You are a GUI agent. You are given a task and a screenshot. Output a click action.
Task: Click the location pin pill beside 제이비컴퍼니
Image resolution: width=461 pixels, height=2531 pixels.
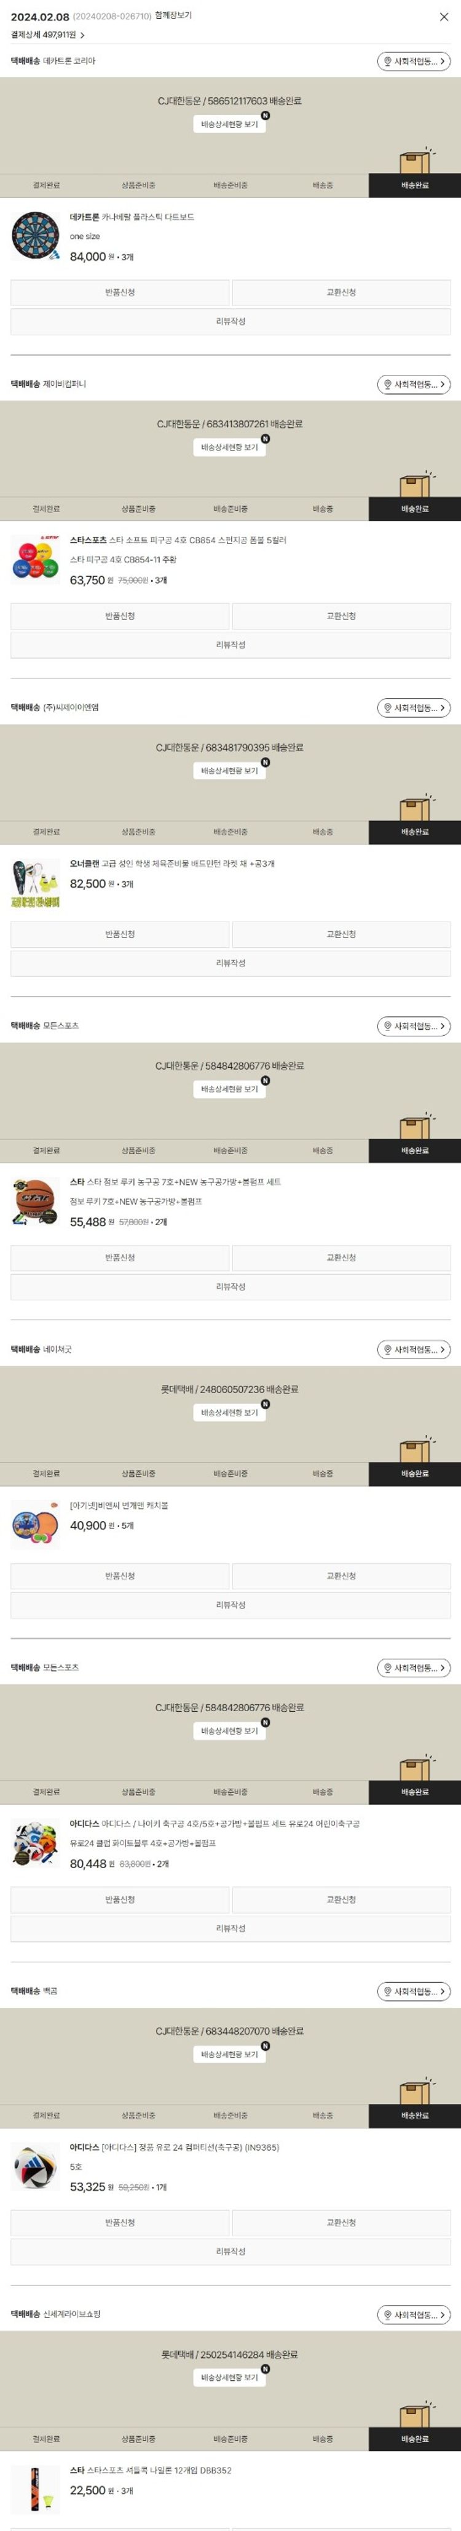[414, 384]
